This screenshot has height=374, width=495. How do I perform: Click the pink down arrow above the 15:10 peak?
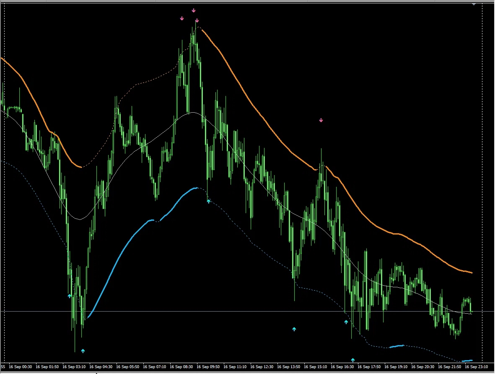[x=321, y=120]
